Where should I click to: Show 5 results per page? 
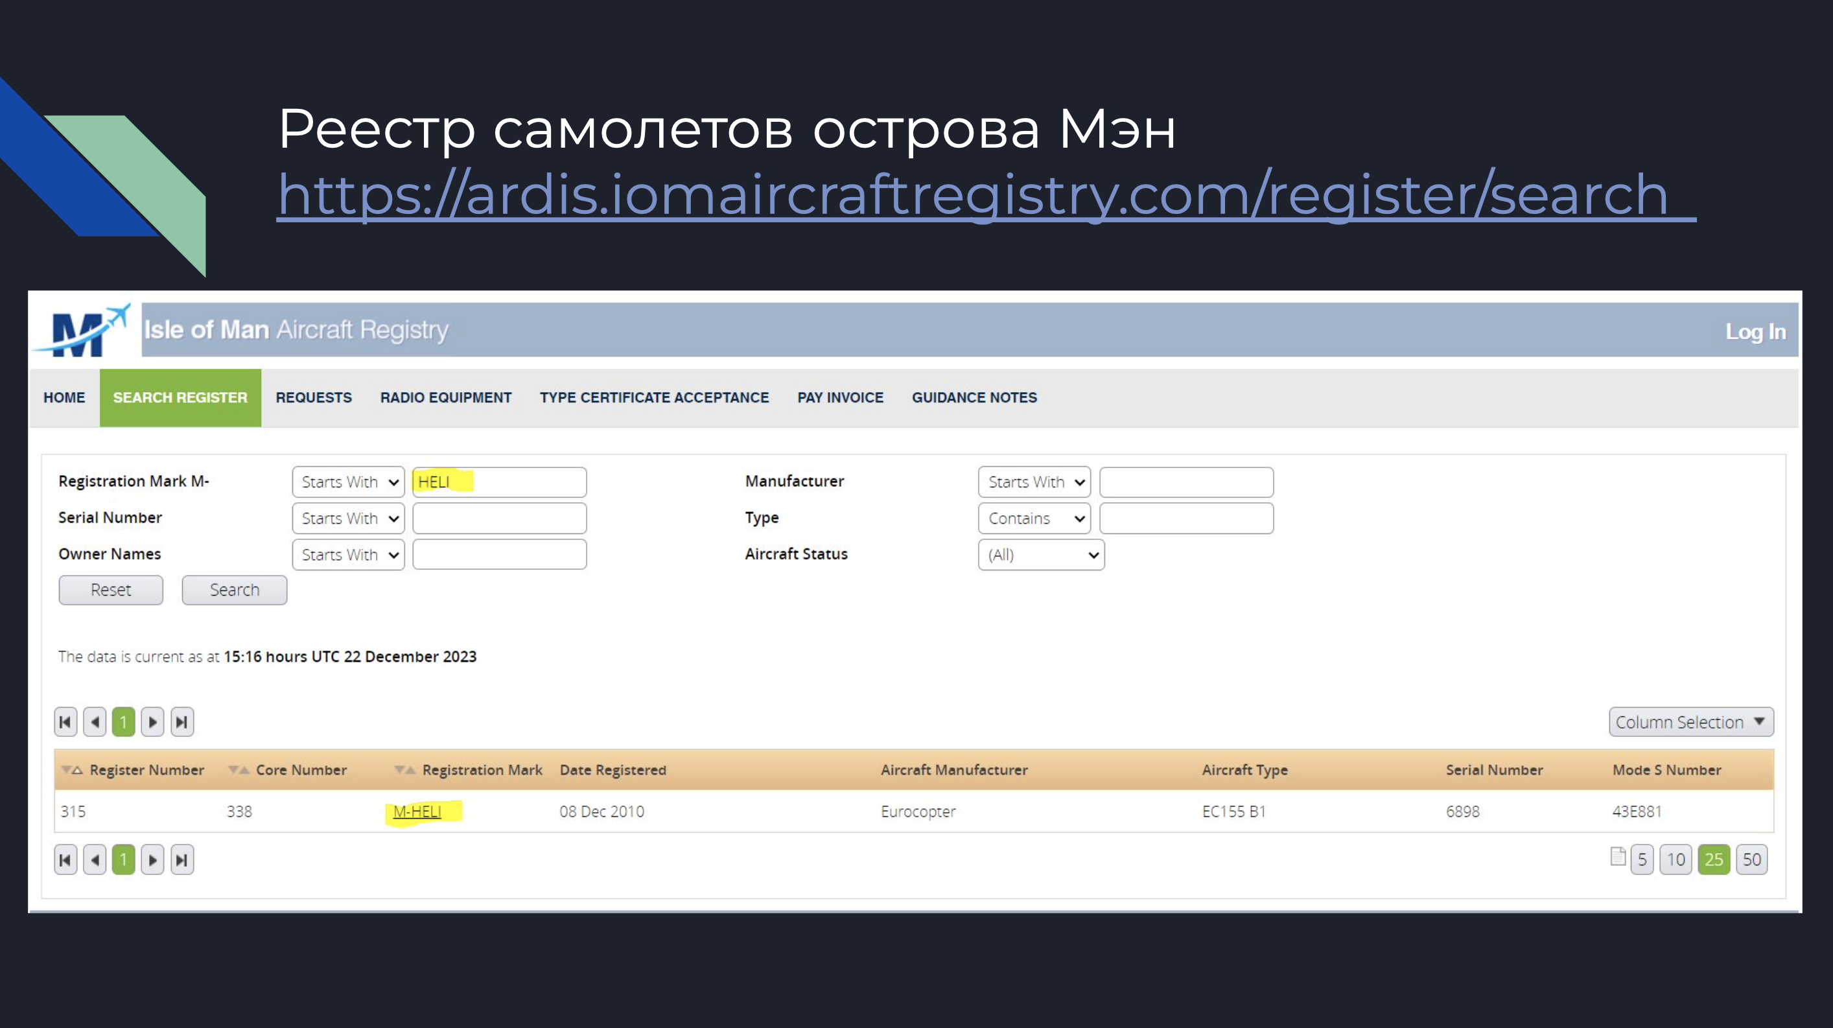coord(1642,859)
